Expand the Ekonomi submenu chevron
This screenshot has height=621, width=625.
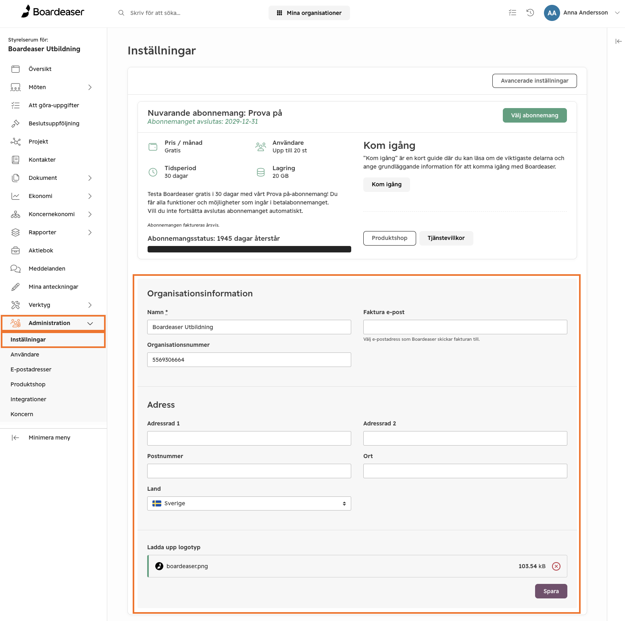90,196
